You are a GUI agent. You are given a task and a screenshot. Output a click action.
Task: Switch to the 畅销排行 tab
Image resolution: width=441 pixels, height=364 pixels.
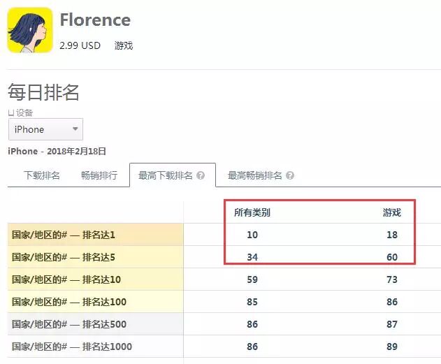(x=99, y=175)
